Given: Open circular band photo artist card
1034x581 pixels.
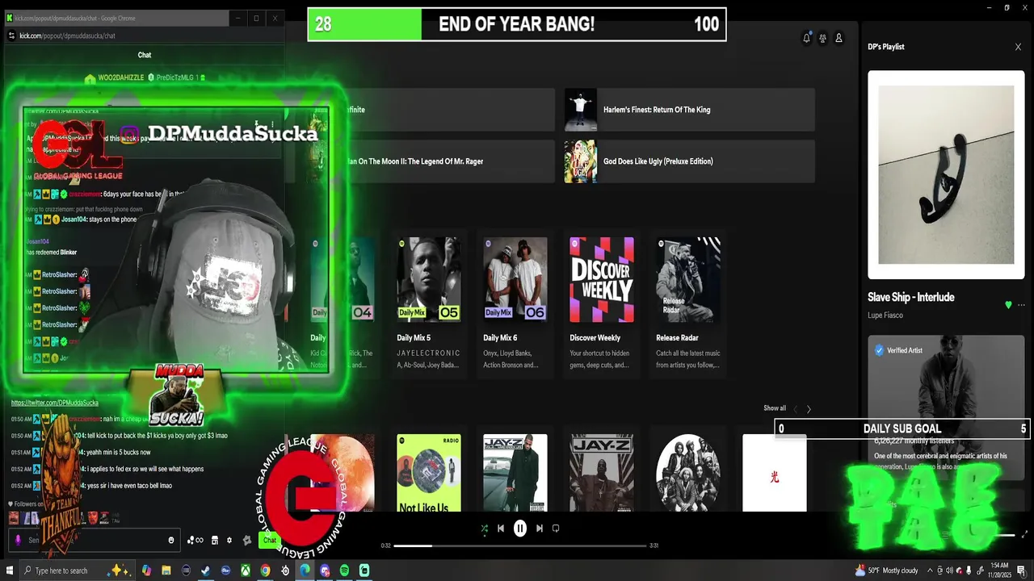Looking at the screenshot, I should (x=688, y=473).
